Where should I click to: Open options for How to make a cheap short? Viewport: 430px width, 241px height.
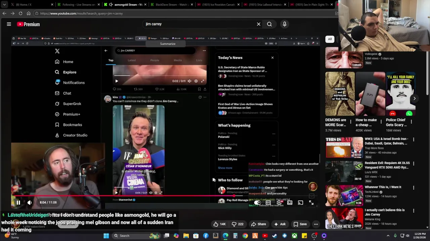[381, 122]
